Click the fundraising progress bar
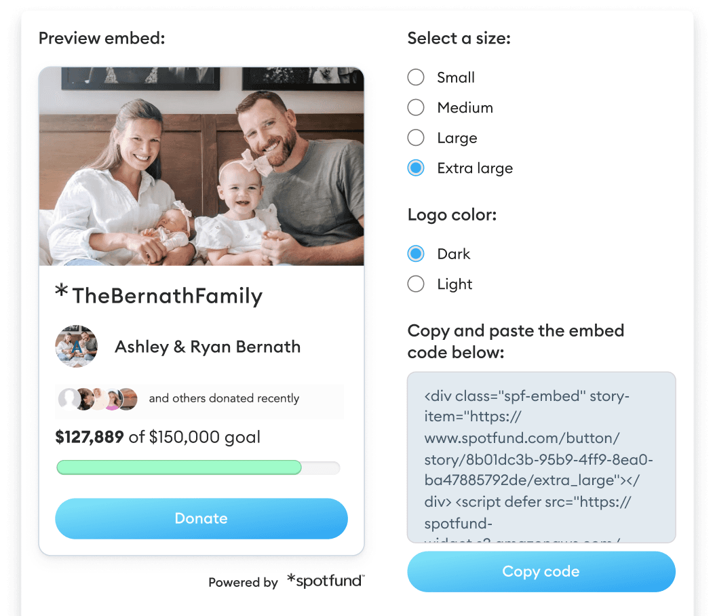The width and height of the screenshot is (715, 616). pyautogui.click(x=197, y=467)
